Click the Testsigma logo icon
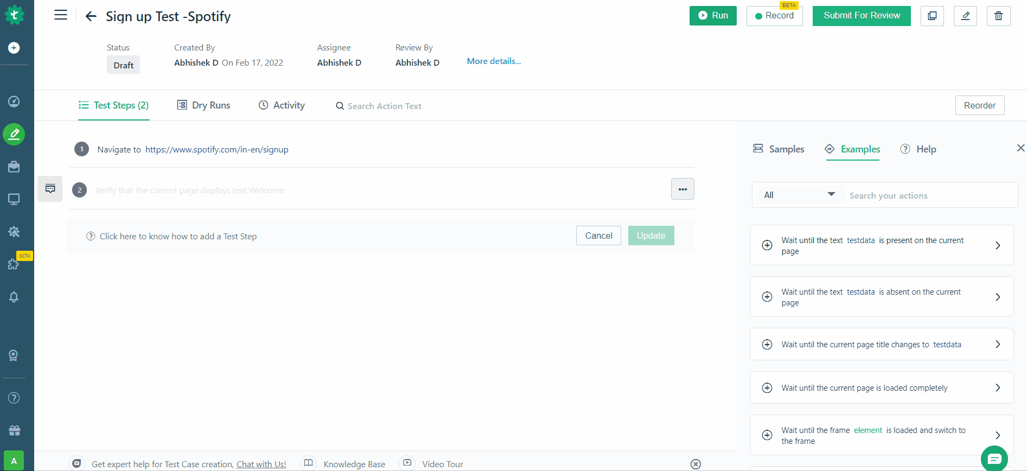This screenshot has height=471, width=1027. [14, 15]
